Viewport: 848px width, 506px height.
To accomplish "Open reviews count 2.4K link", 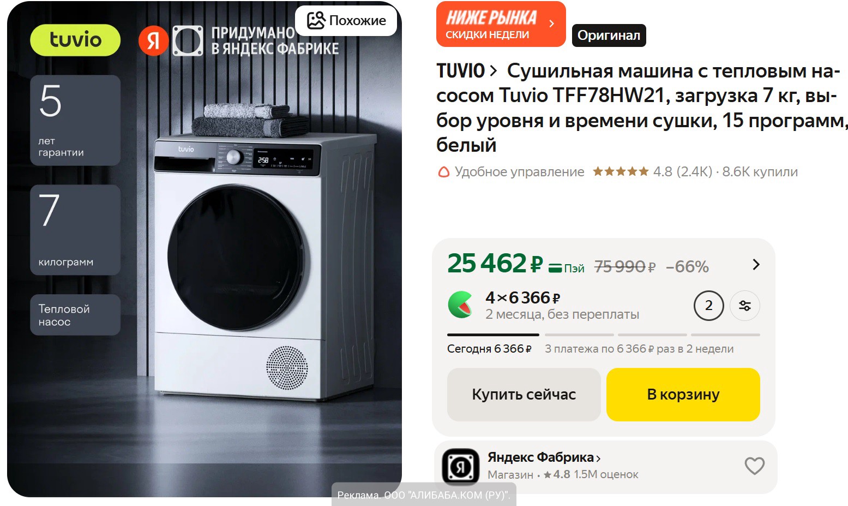I will point(694,172).
